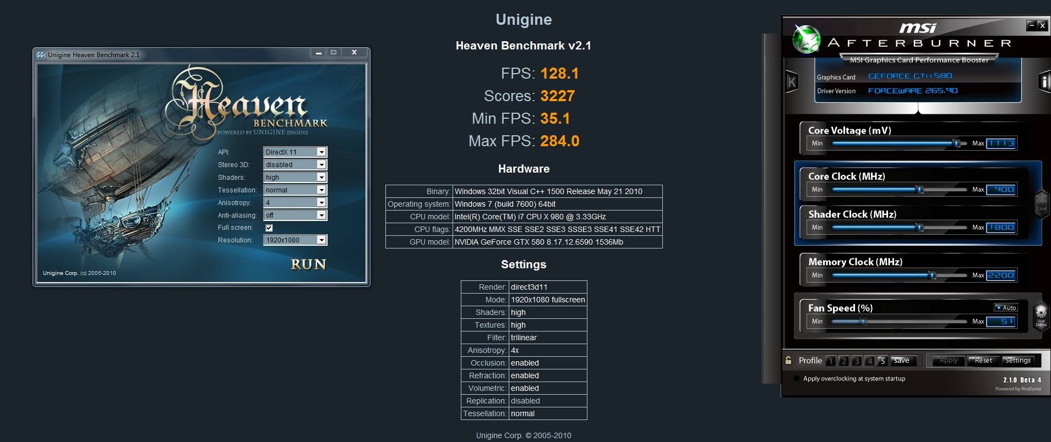Open the API dropdown set to DirectX 11
Viewport: 1051px width, 442px height.
(x=295, y=152)
